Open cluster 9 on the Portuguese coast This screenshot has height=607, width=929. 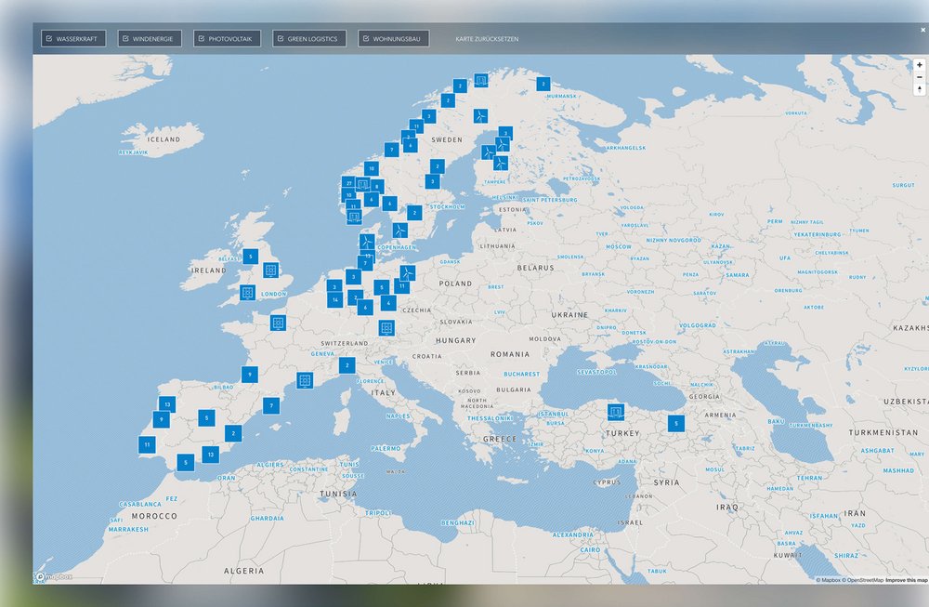pyautogui.click(x=161, y=419)
